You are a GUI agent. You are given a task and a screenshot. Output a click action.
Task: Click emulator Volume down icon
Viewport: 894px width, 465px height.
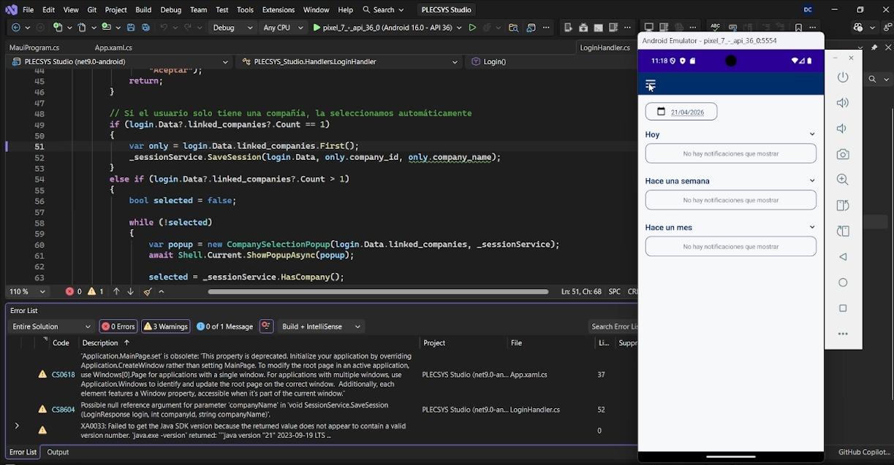[x=843, y=128]
